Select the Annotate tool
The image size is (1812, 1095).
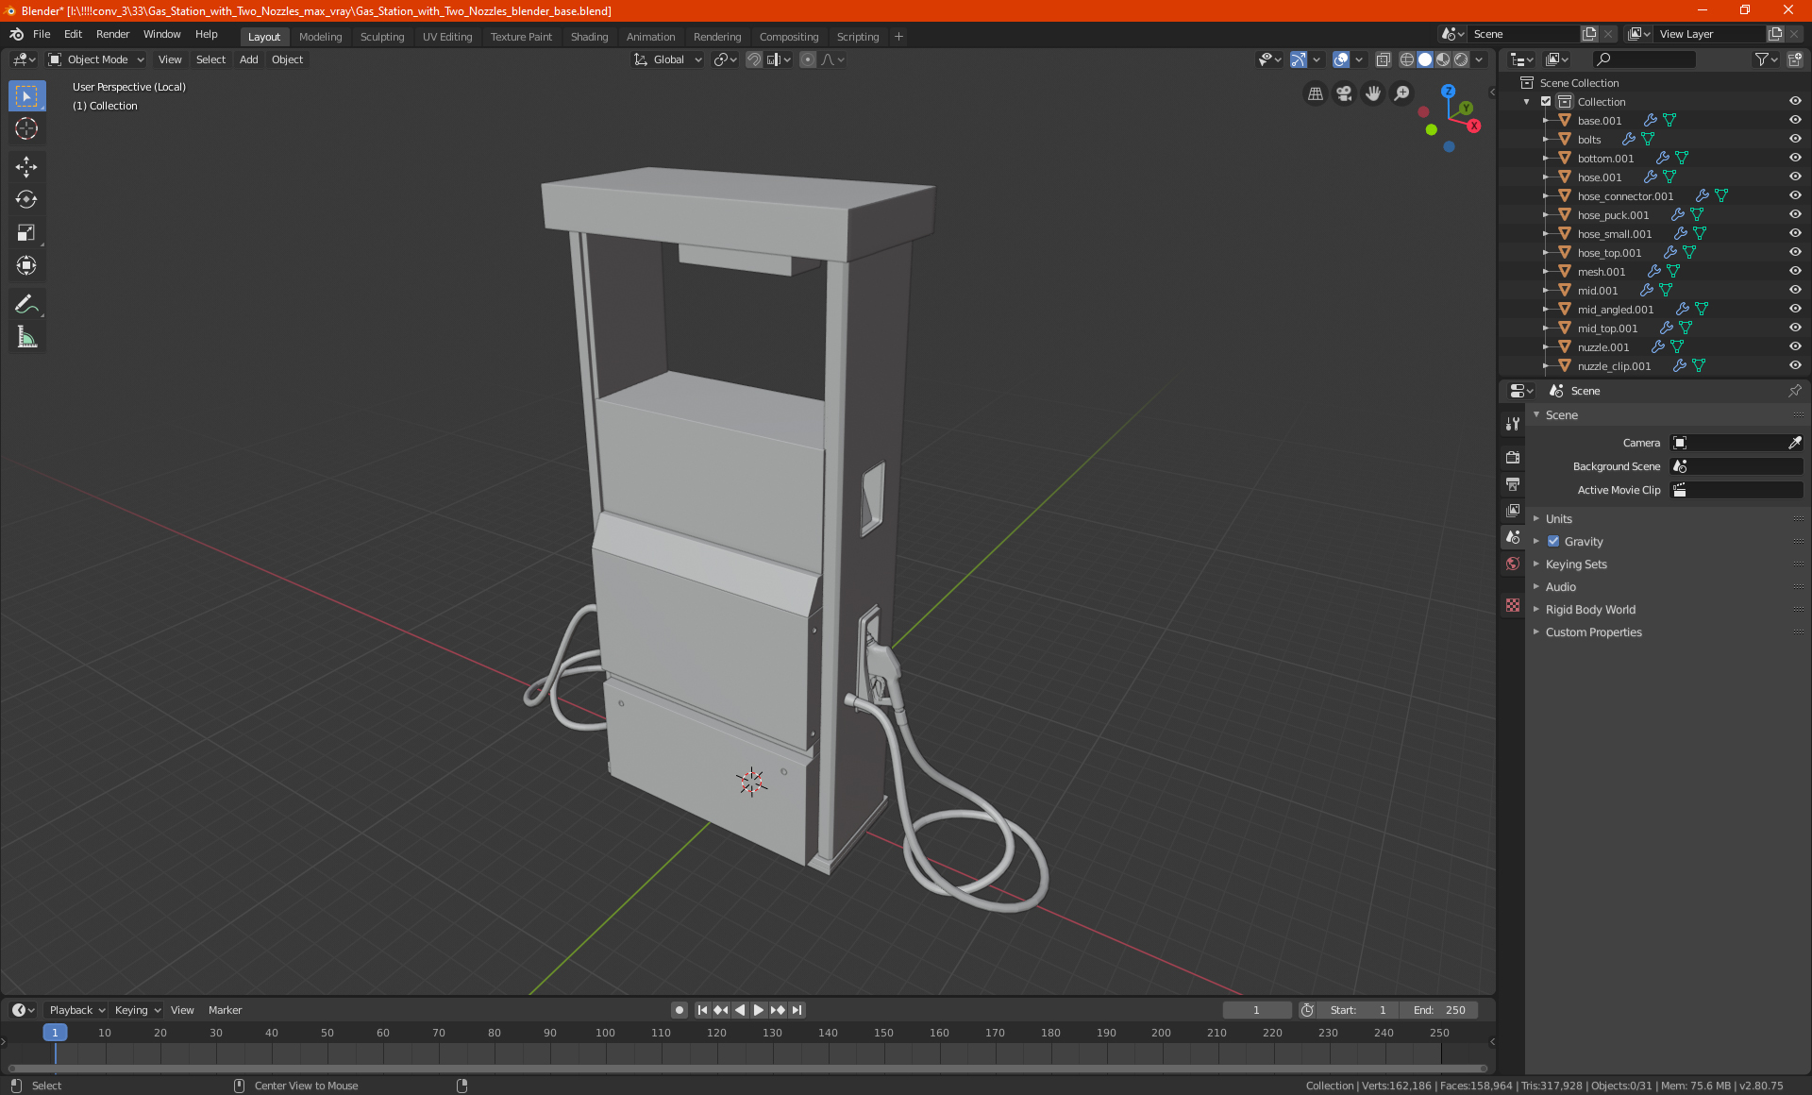[x=26, y=305]
